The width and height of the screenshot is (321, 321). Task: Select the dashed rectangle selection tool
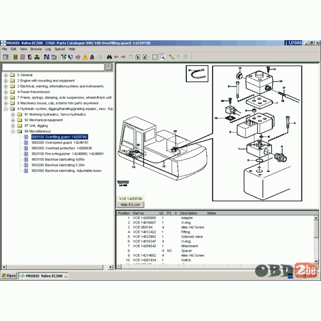click(155, 57)
